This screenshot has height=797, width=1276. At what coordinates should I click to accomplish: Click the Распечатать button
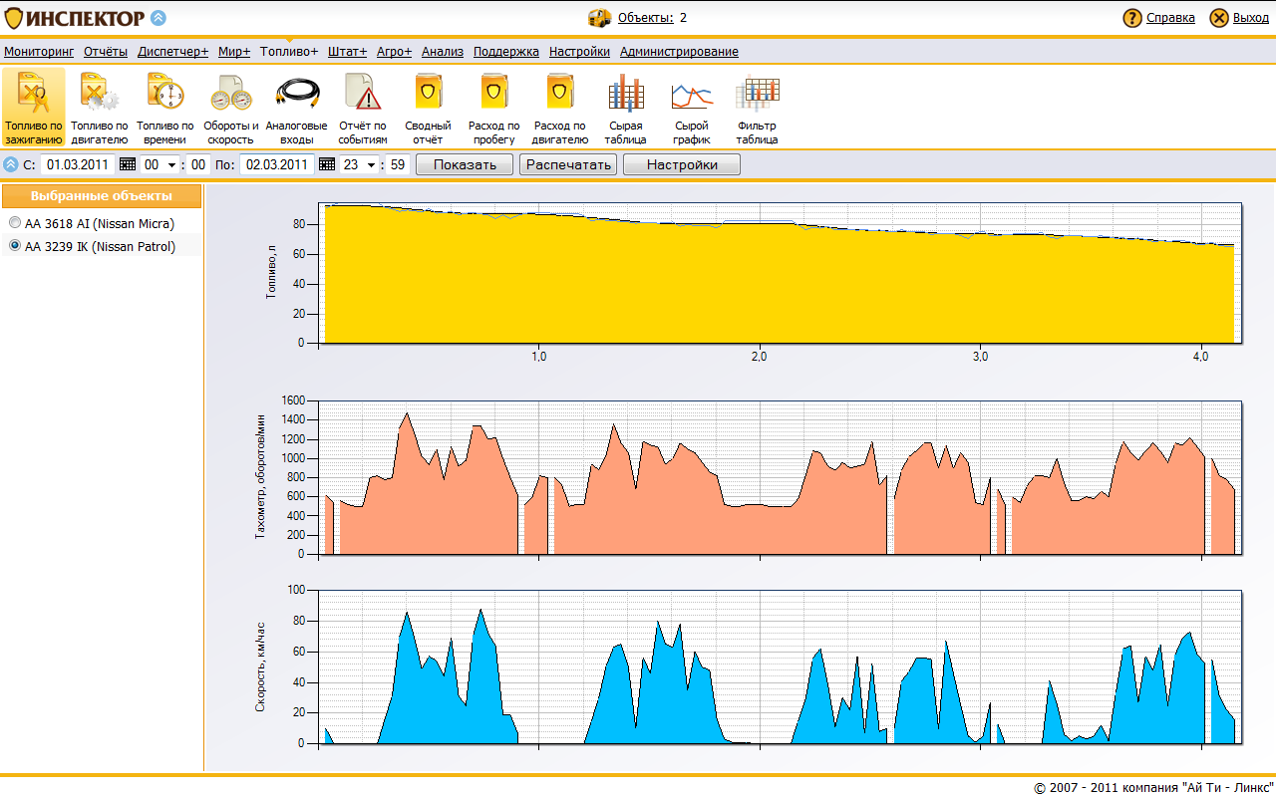[568, 164]
